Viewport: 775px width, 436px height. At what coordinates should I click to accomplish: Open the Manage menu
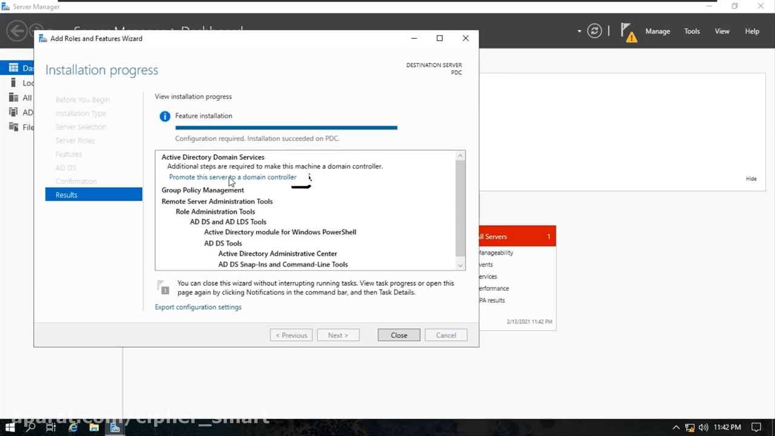click(x=657, y=31)
